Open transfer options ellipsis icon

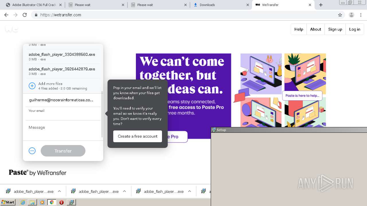pyautogui.click(x=32, y=151)
